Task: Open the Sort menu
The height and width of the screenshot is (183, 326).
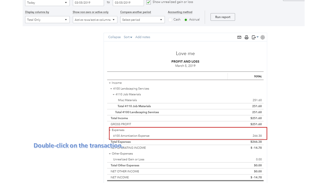Action: click(128, 37)
